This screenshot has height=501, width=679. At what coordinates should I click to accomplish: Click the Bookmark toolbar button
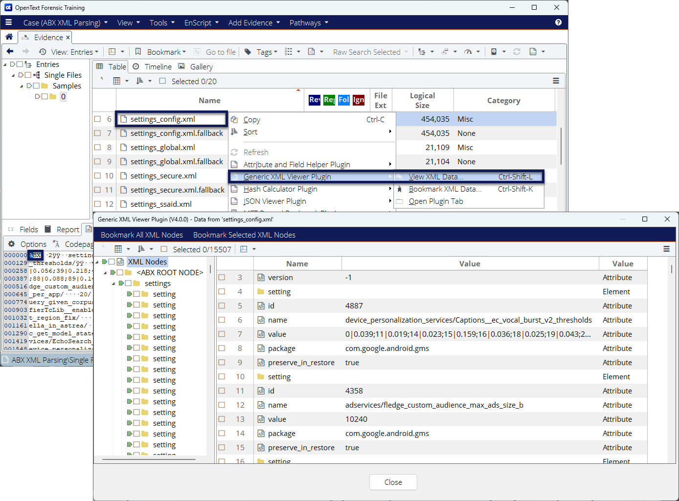click(160, 52)
